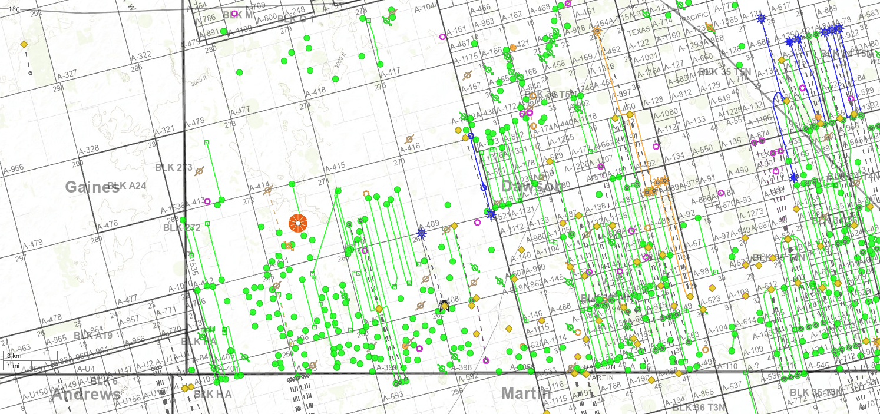
Task: Select abstract label A-476
Action: coord(107,226)
